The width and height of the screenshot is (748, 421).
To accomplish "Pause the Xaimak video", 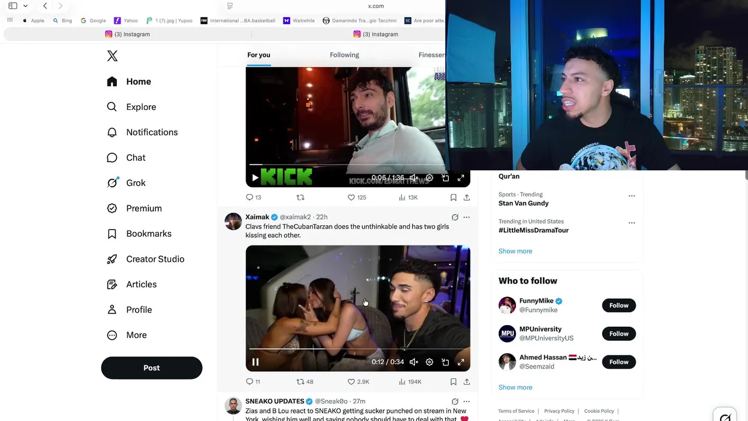I will (255, 362).
